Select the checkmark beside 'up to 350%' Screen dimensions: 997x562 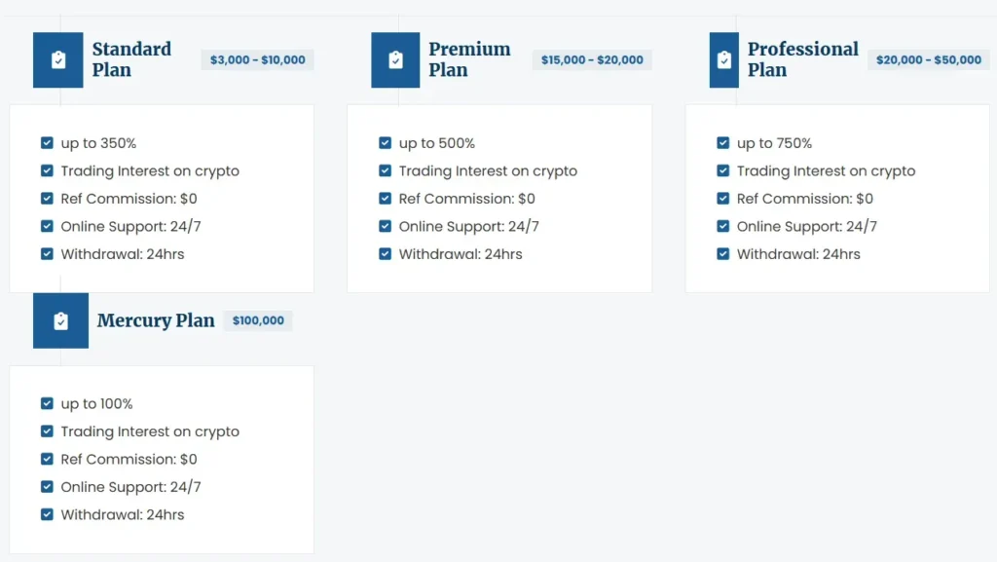[47, 142]
